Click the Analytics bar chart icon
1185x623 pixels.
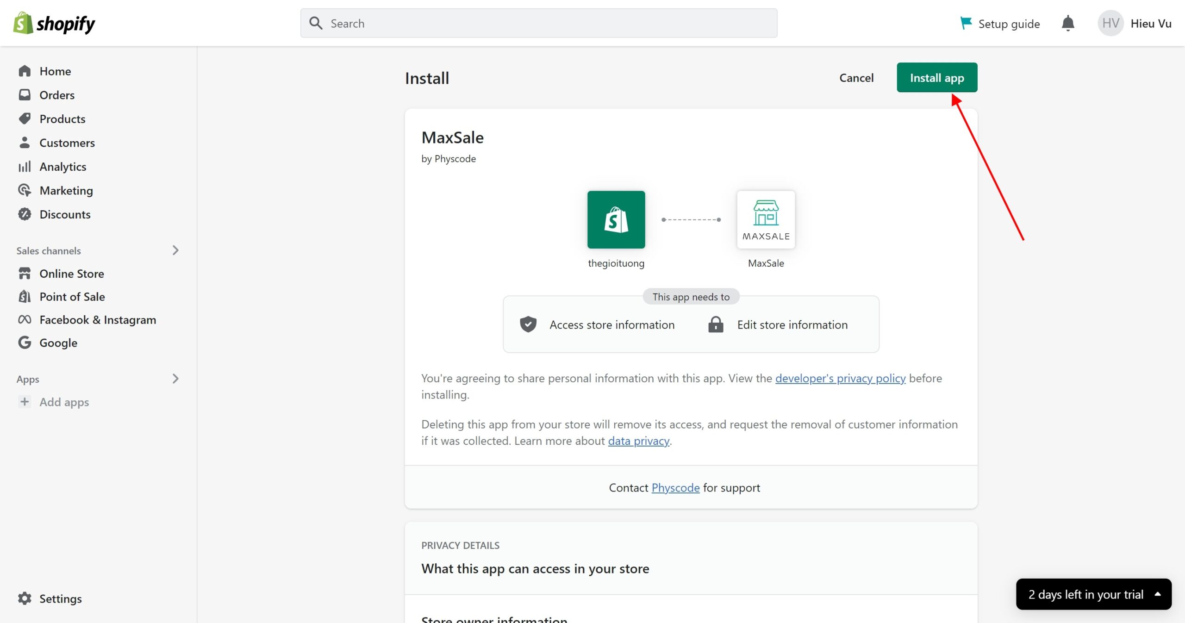pos(25,166)
